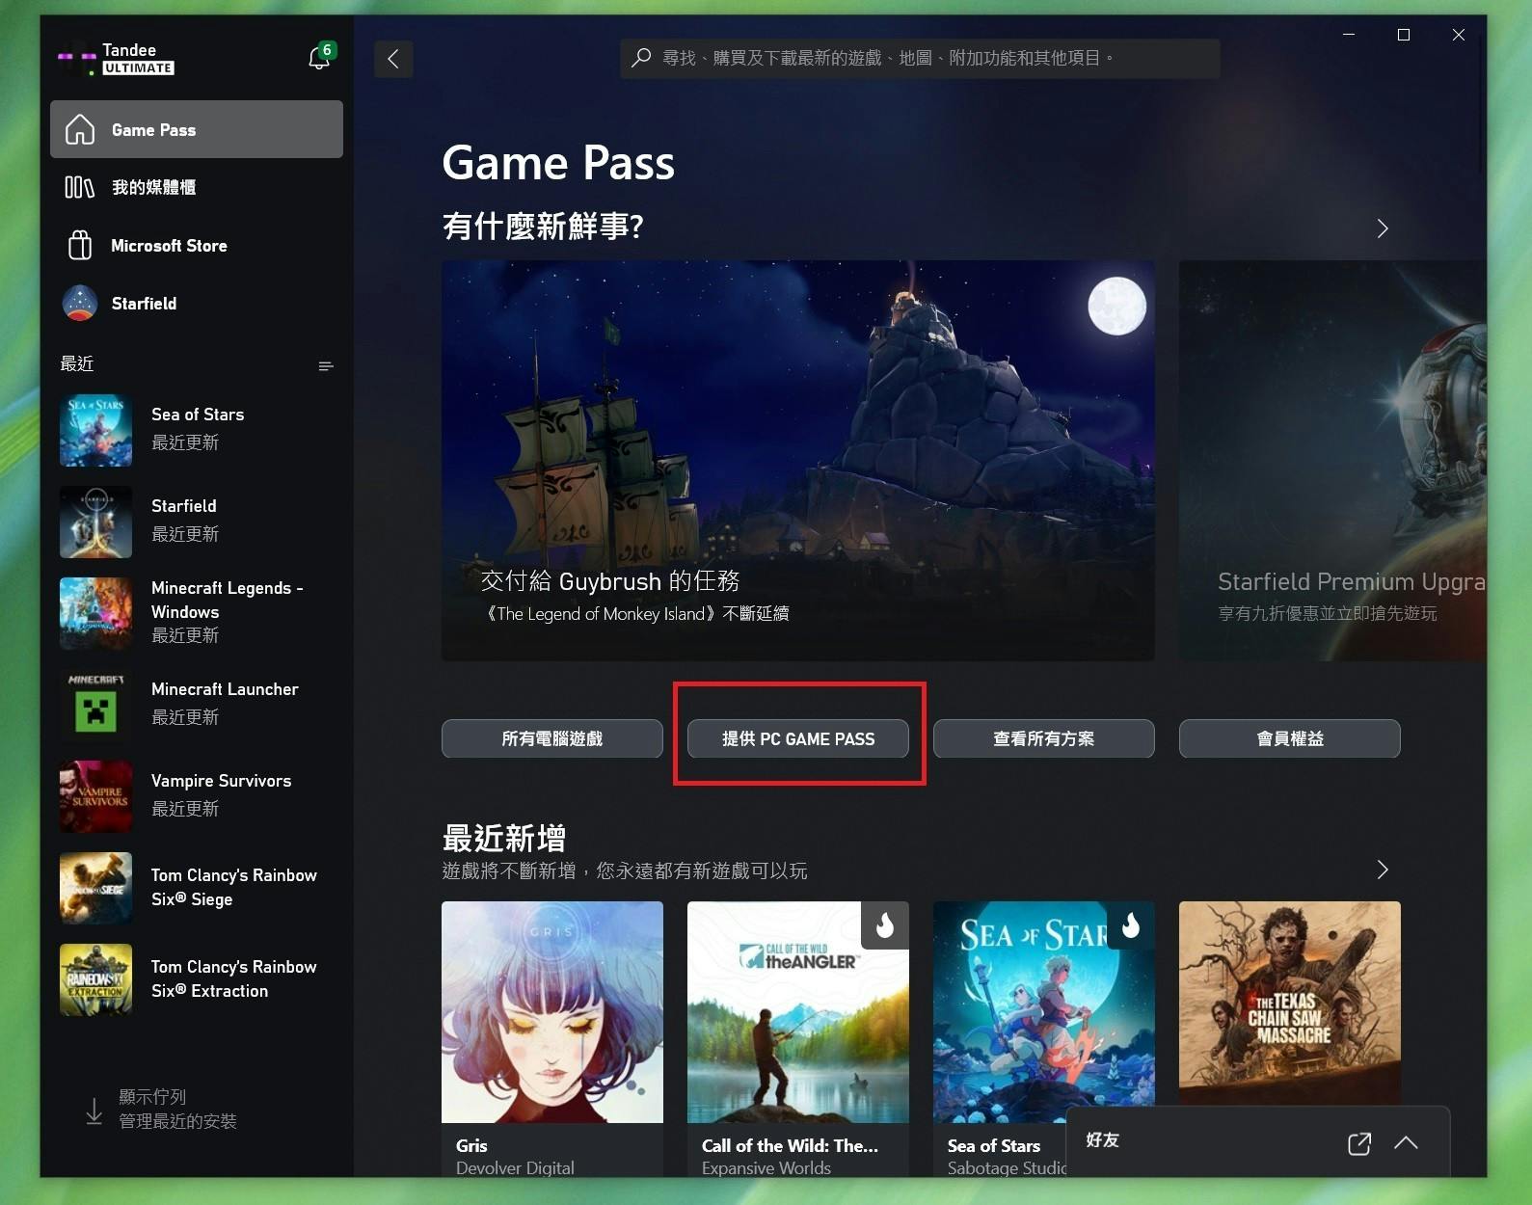The height and width of the screenshot is (1205, 1532).
Task: Open Rainbow Six Siege thumbnail
Action: pyautogui.click(x=95, y=888)
